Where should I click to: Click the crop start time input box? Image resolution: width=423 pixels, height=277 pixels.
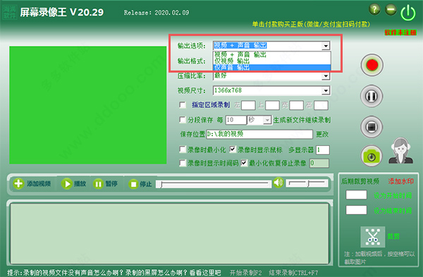(x=356, y=195)
